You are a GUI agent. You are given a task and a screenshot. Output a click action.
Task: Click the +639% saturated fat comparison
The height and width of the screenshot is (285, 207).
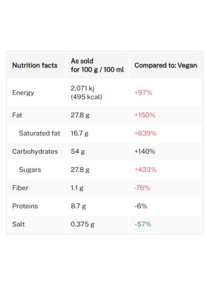pos(145,133)
